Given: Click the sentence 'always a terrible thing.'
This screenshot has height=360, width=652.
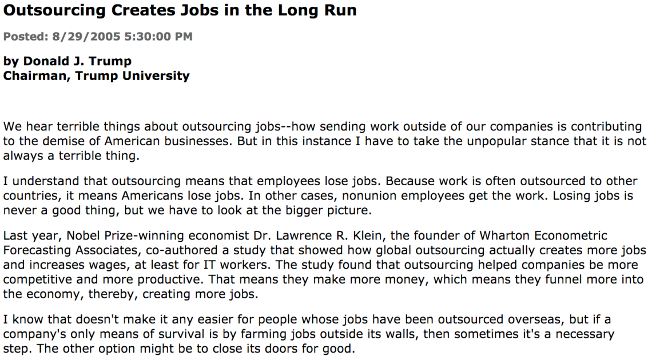Looking at the screenshot, I should click(x=71, y=155).
